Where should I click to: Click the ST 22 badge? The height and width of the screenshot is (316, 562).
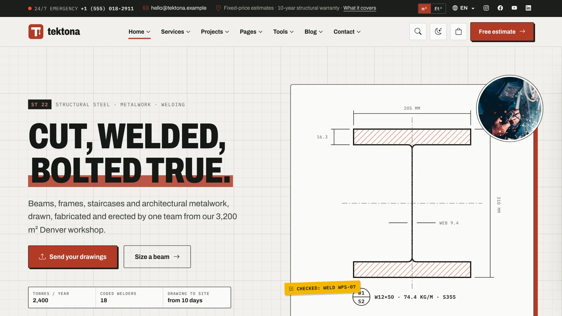pyautogui.click(x=40, y=104)
